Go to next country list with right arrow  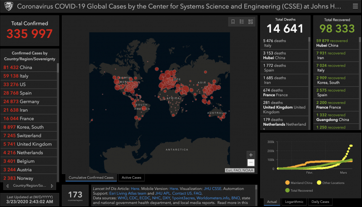(52, 186)
